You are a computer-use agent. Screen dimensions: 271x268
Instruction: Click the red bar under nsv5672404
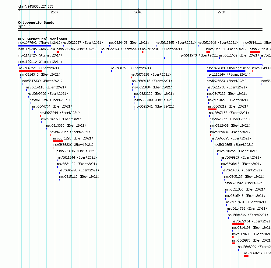[238, 224]
